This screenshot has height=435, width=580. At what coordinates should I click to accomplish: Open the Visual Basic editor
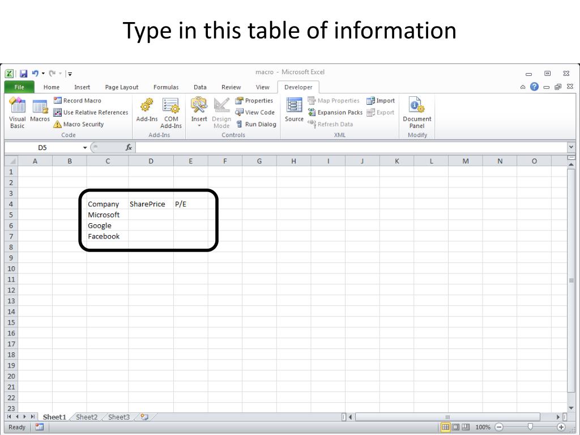click(x=18, y=113)
